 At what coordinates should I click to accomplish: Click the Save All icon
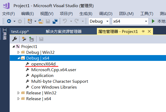pos(55,21)
